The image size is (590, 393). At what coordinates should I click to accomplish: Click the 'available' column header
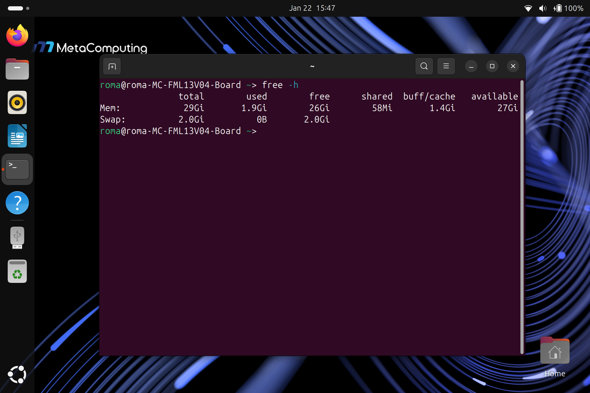tap(495, 96)
